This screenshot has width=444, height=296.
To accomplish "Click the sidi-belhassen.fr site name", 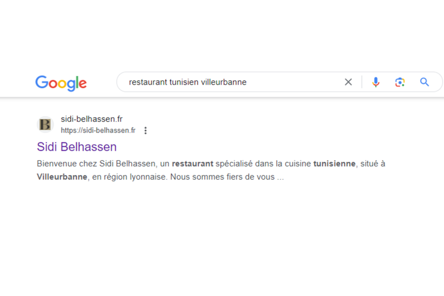I will pyautogui.click(x=91, y=119).
